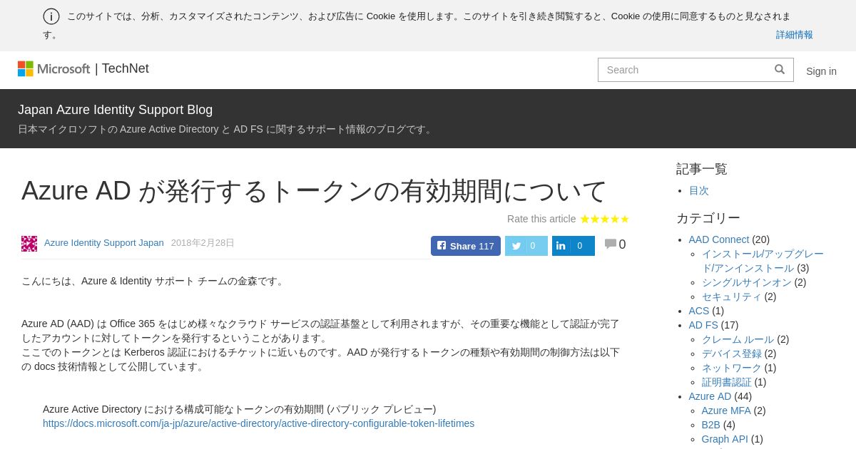Image resolution: width=856 pixels, height=449 pixels.
Task: Open the デバイス登録 category
Action: [732, 353]
